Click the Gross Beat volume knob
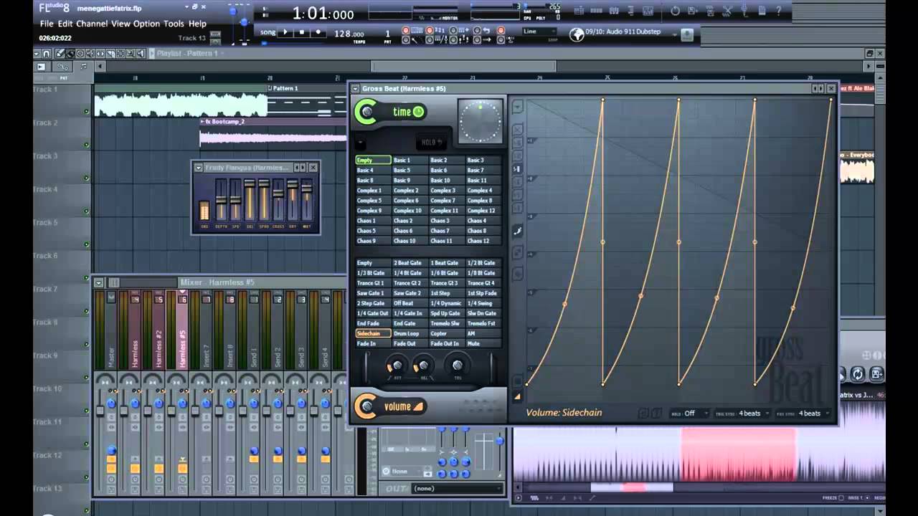Screen dimensions: 918x516 click(x=366, y=407)
